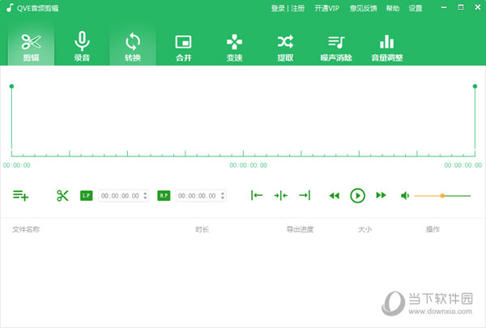Close the QVE window

478,7
